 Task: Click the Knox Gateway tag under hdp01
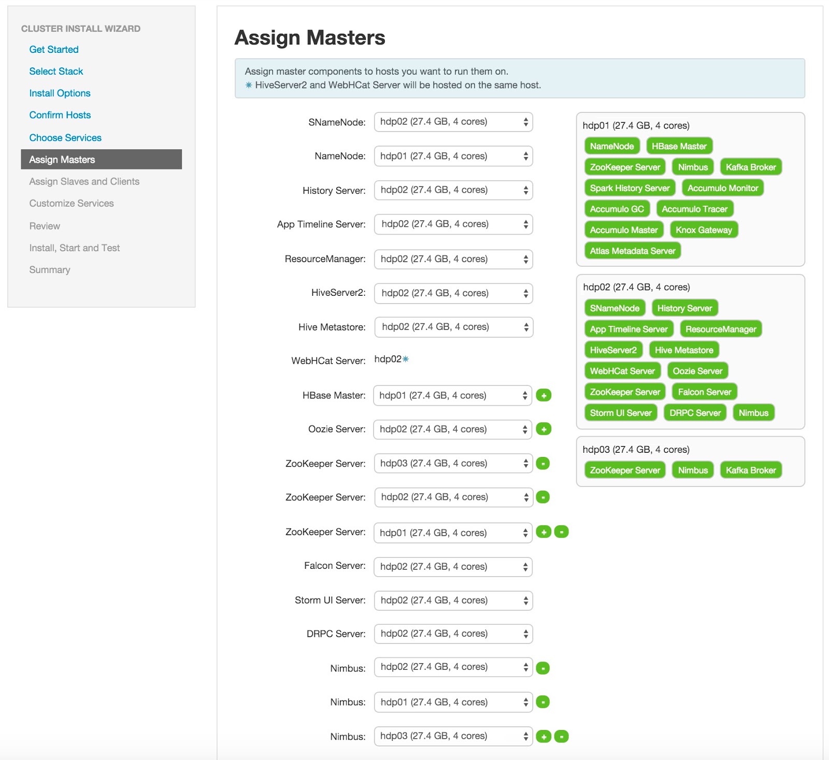[704, 230]
